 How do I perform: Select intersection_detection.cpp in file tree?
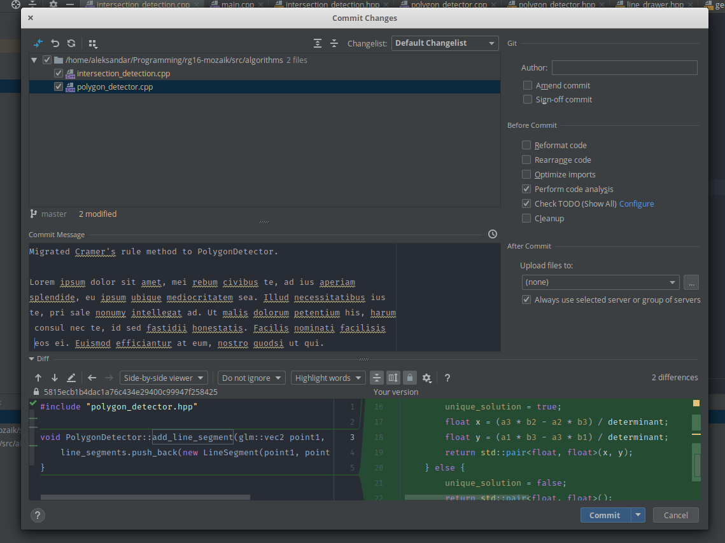(123, 73)
